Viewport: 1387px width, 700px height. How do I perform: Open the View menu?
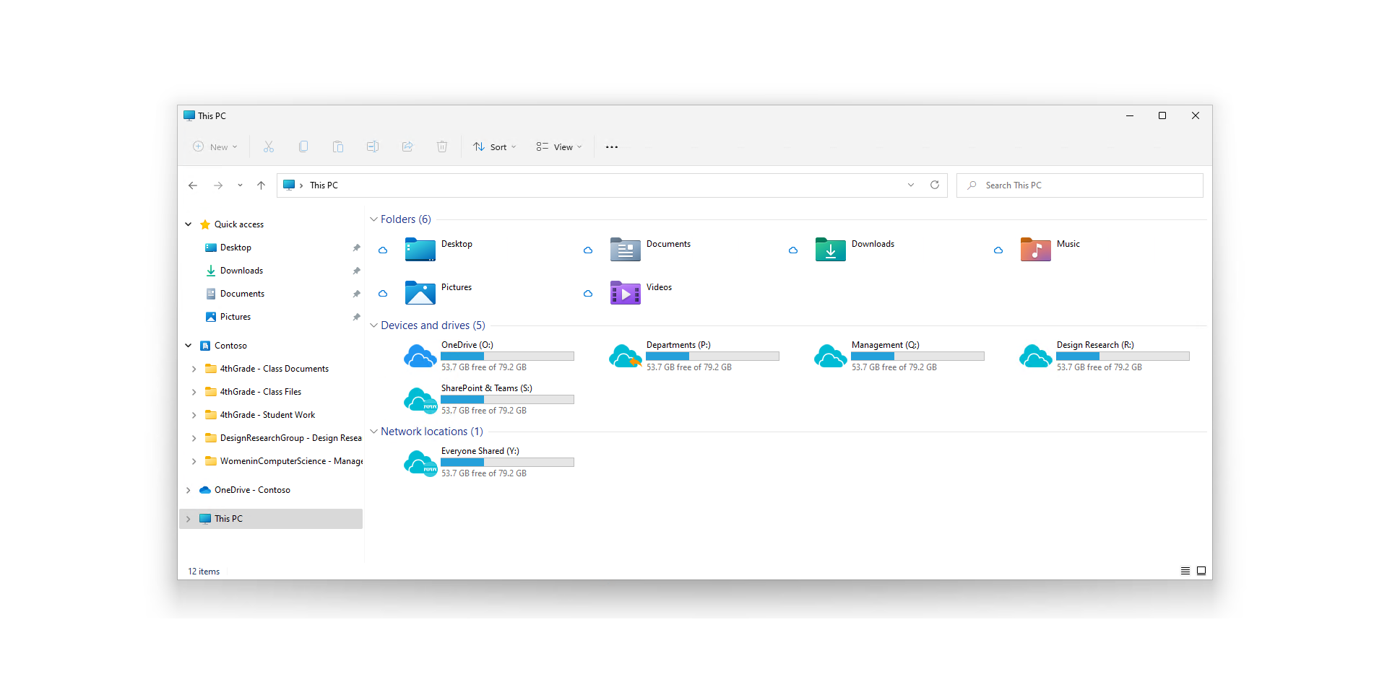(x=558, y=147)
